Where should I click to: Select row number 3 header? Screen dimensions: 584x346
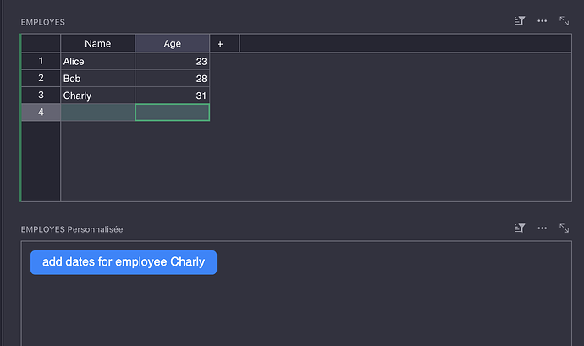41,95
